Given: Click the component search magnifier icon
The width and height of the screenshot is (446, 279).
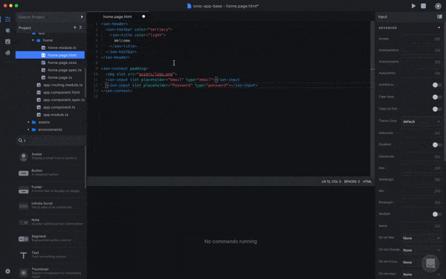Looking at the screenshot, I should [20, 141].
